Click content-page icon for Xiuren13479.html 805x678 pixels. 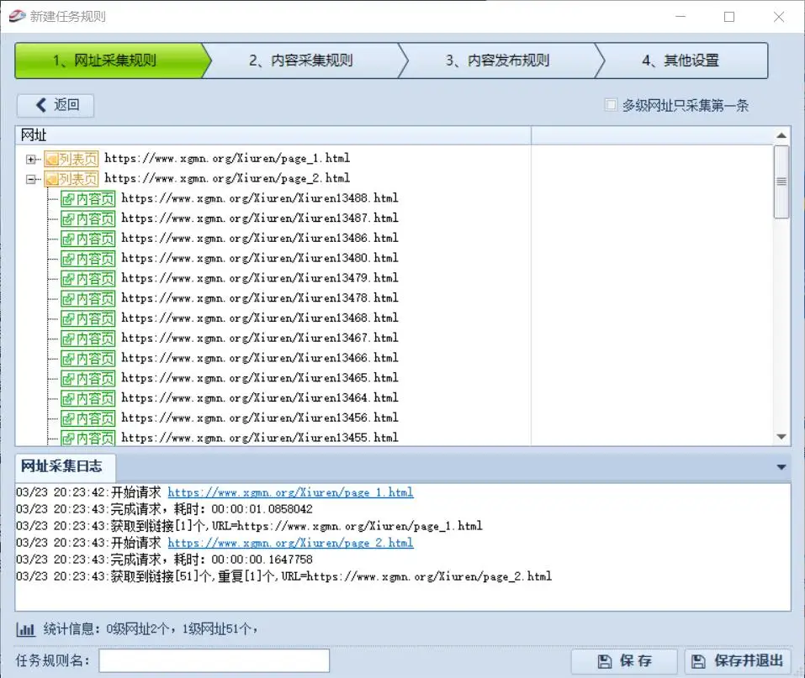click(87, 279)
